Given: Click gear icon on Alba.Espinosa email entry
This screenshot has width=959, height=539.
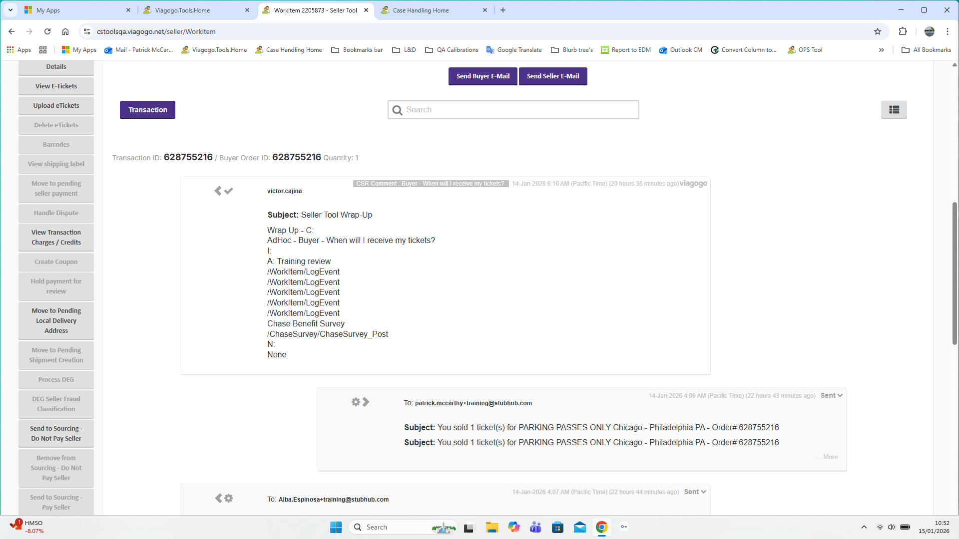Looking at the screenshot, I should coord(229,499).
